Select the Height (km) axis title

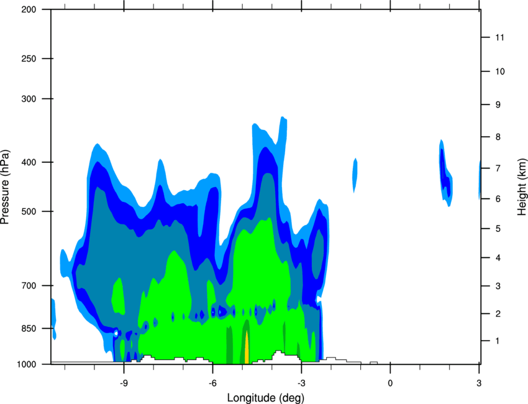(x=522, y=187)
